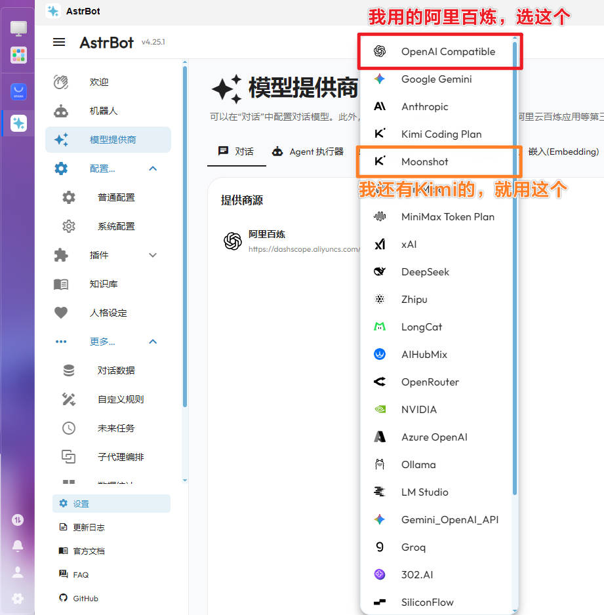Click the provider dropdown list scrollbar
This screenshot has height=615, width=604.
pos(515,268)
